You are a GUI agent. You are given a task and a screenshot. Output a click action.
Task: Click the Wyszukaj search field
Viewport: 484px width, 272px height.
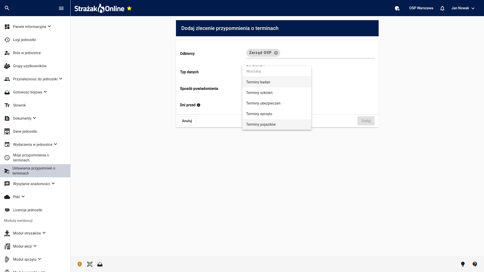click(277, 71)
